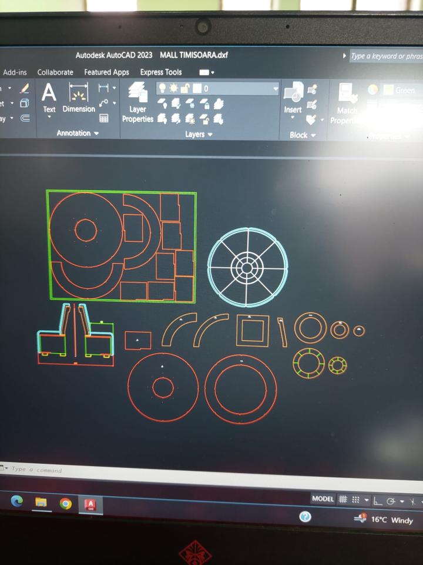The width and height of the screenshot is (423, 565).
Task: Toggle ortho mode in status bar
Action: 377,501
